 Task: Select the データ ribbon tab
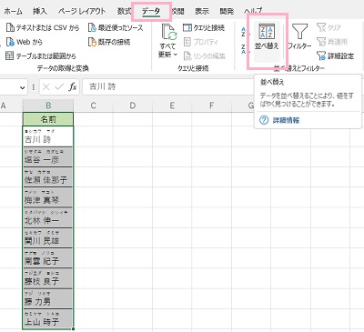[151, 12]
